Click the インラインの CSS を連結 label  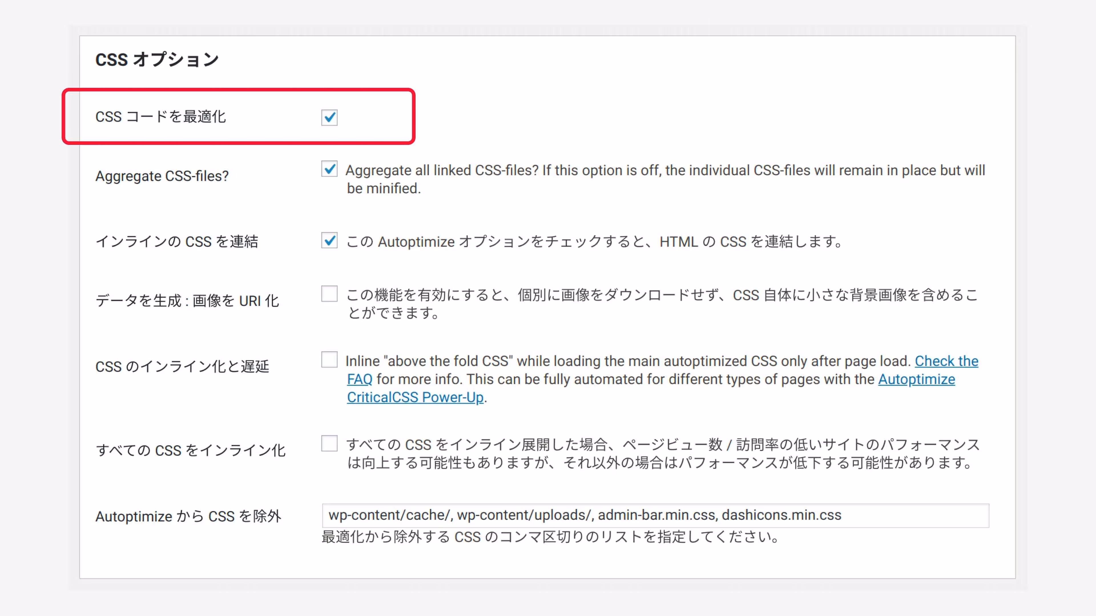click(177, 242)
